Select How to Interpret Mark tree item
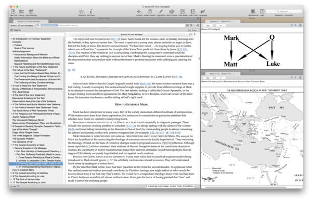This screenshot has width=312, height=201. 23,170
